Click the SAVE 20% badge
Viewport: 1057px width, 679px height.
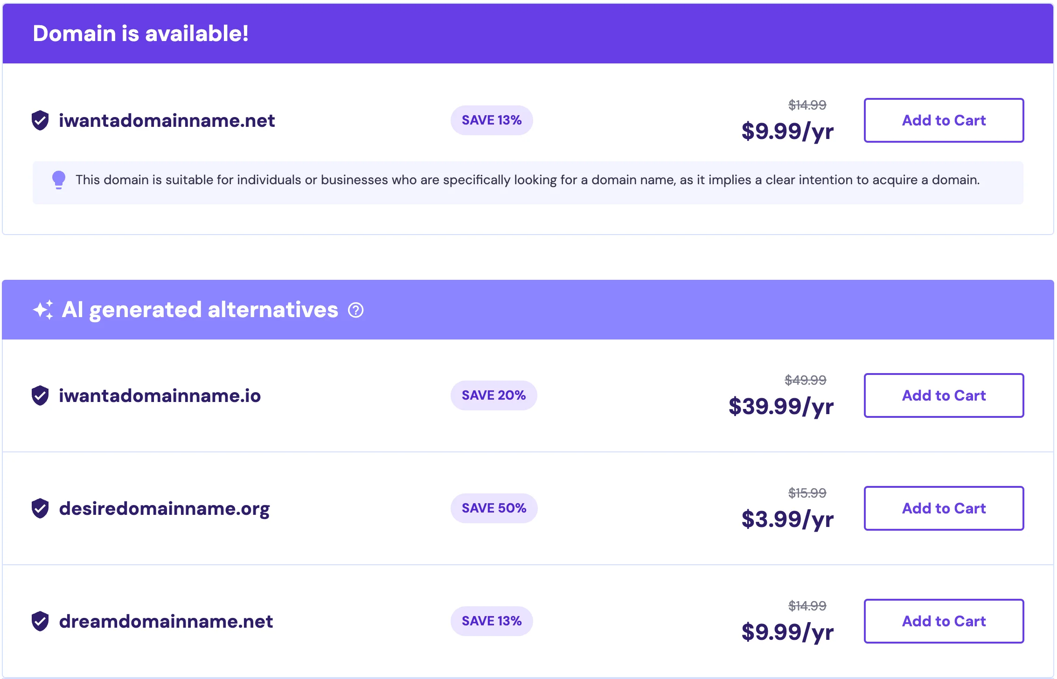coord(494,395)
